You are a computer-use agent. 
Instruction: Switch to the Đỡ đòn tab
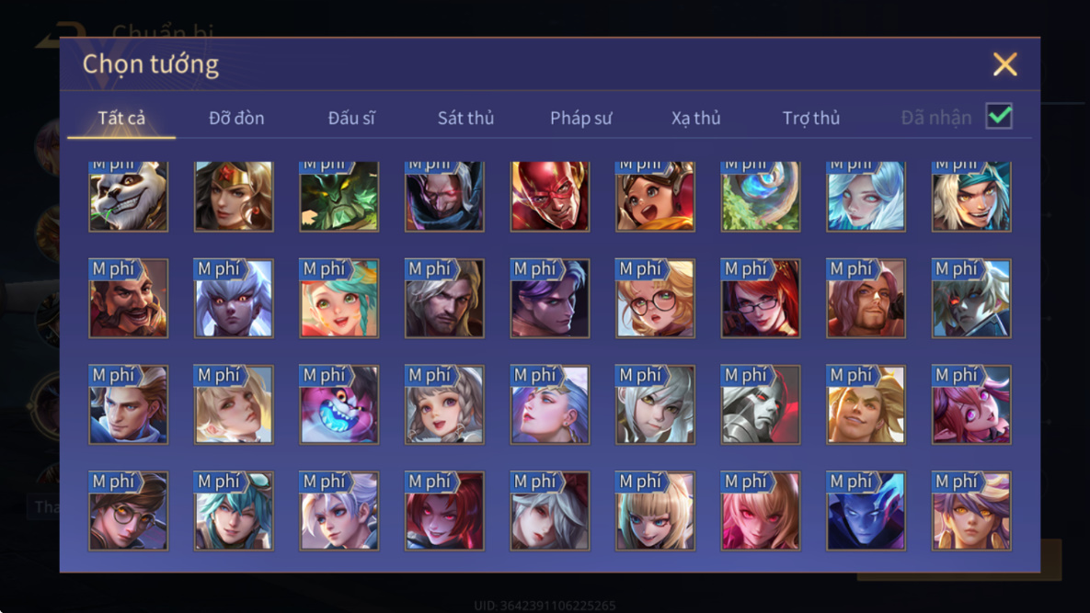coord(236,118)
